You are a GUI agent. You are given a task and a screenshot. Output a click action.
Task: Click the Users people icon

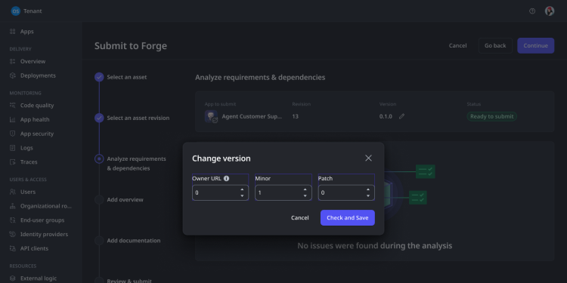(x=13, y=192)
